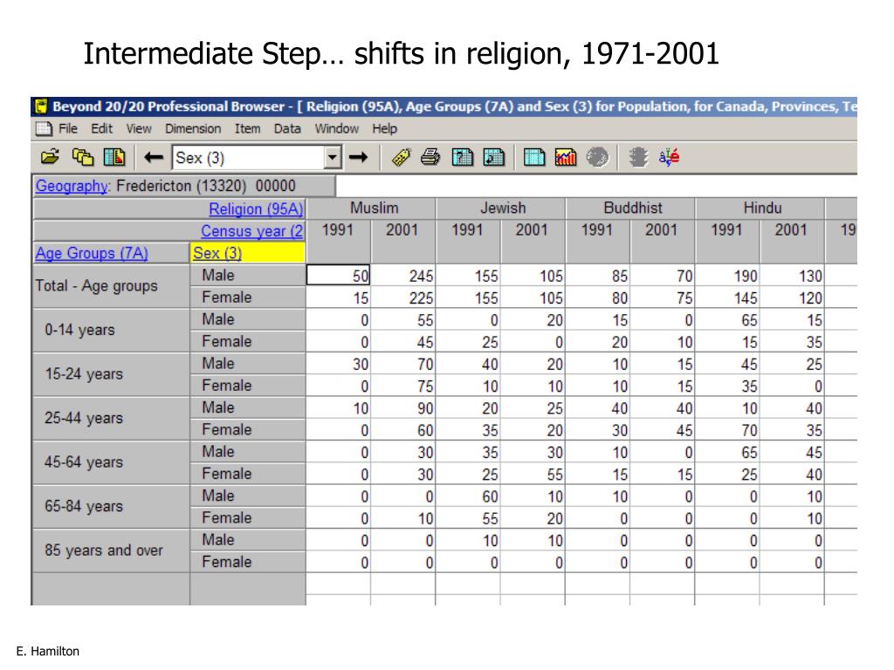
Task: Go to next item with right arrow
Action: point(358,157)
